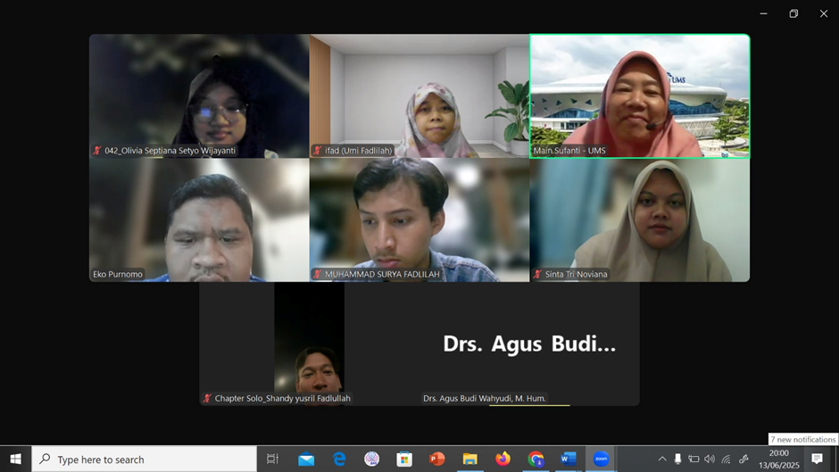Open Firefox browser from taskbar
Image resolution: width=839 pixels, height=472 pixels.
(x=503, y=459)
